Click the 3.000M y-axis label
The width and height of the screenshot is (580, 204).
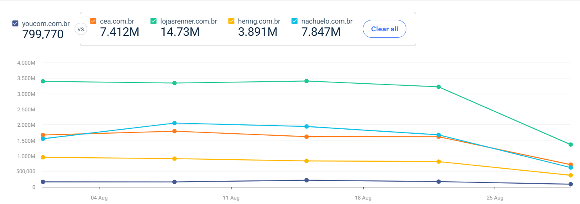tap(26, 94)
